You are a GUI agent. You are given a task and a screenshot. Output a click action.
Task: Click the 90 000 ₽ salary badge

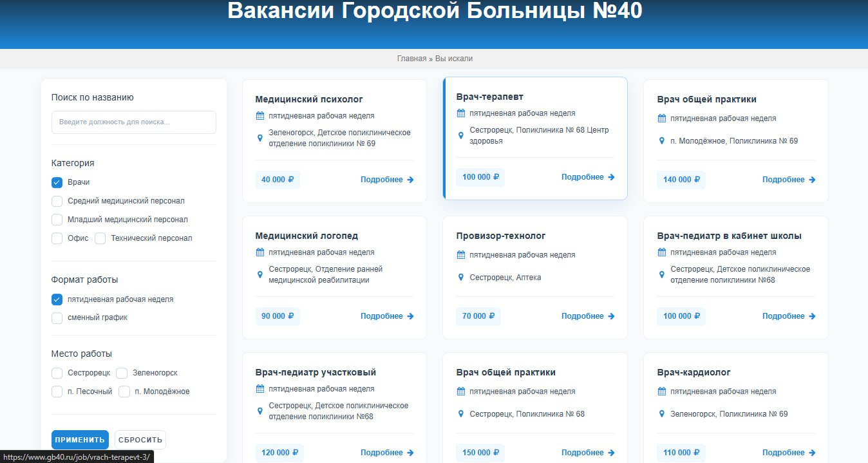[x=278, y=316]
